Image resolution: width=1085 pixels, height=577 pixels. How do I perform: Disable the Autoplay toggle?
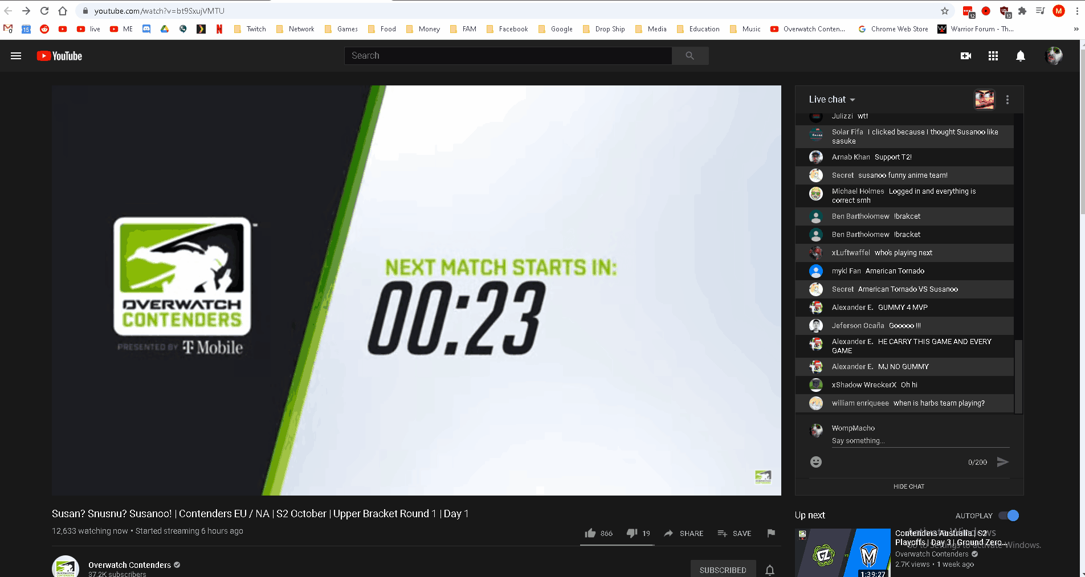pyautogui.click(x=1009, y=515)
